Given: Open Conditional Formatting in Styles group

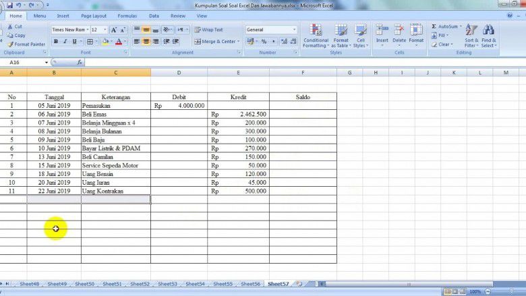Looking at the screenshot, I should [x=316, y=31].
